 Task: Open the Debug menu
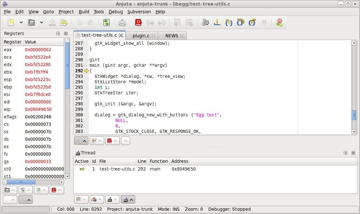click(x=116, y=12)
